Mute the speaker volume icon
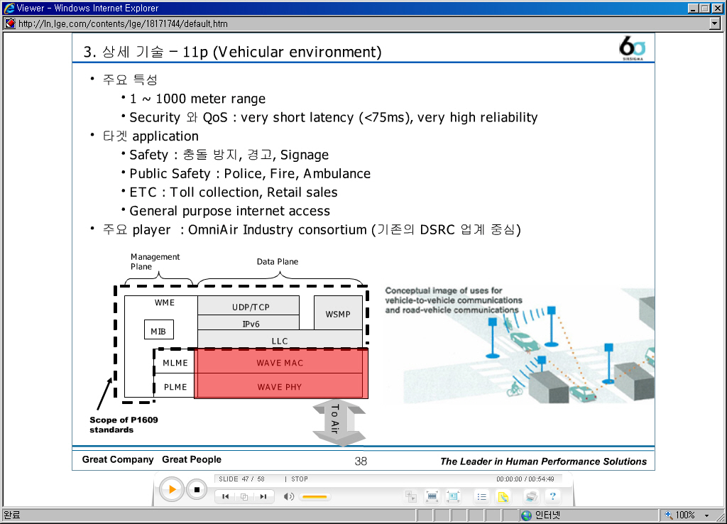Screen dimensions: 727x524 coord(289,496)
